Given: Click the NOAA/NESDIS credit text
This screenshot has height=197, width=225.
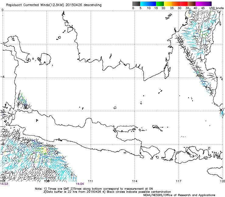Looking at the screenshot, I should click(179, 195).
